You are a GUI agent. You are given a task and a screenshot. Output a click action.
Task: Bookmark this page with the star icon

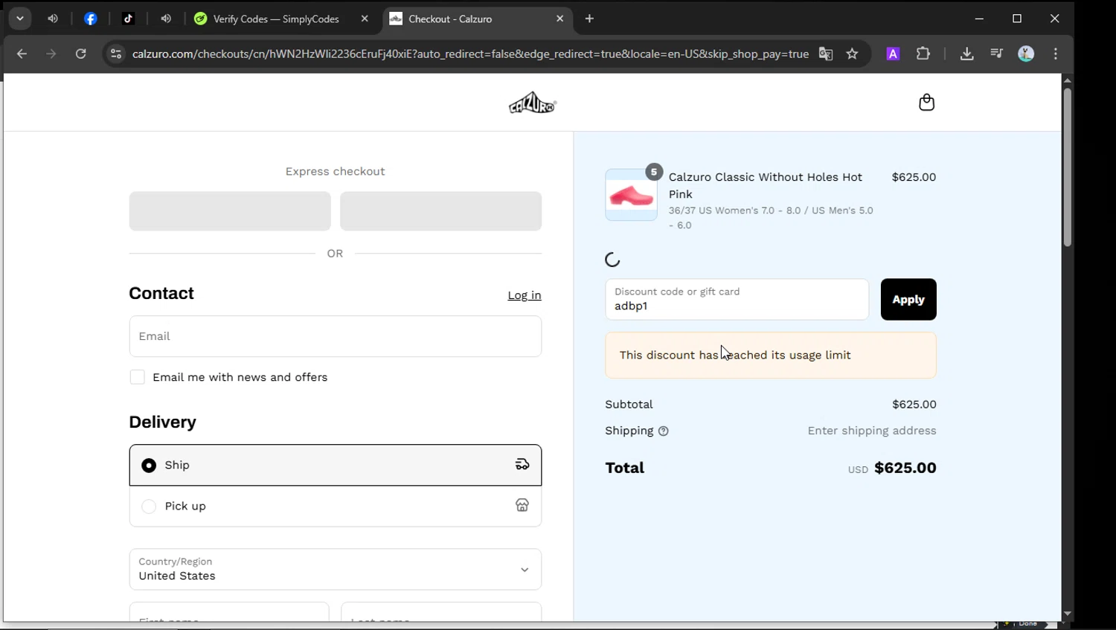[x=853, y=54]
